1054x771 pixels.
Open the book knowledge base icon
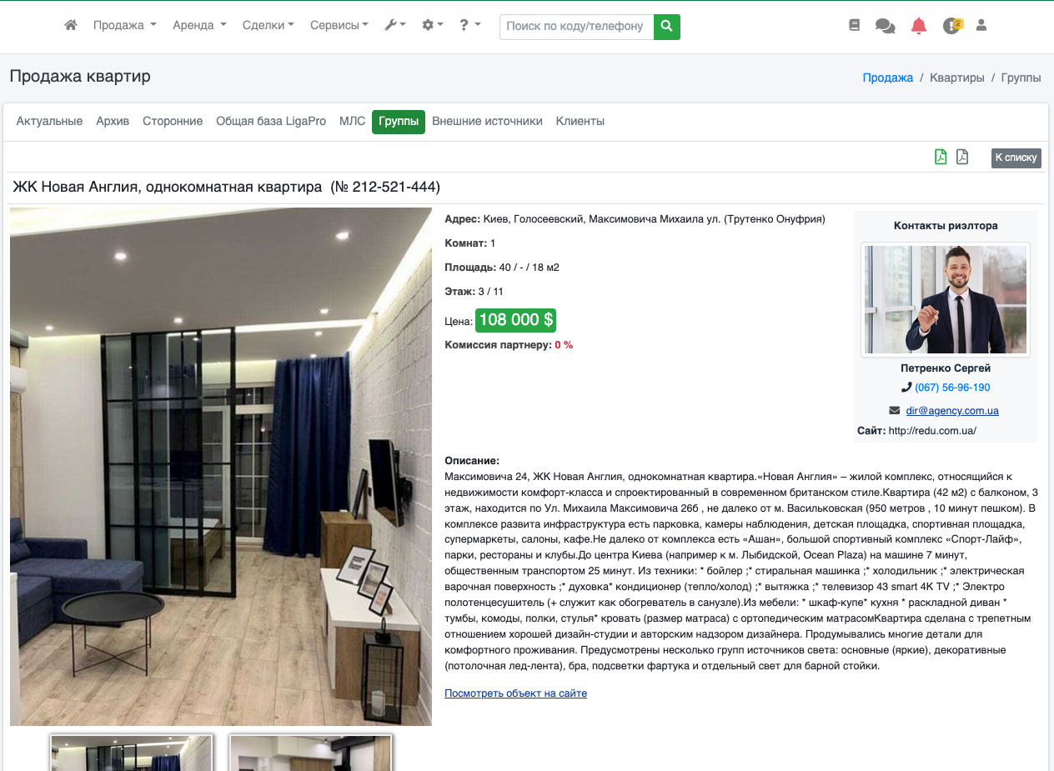[854, 26]
